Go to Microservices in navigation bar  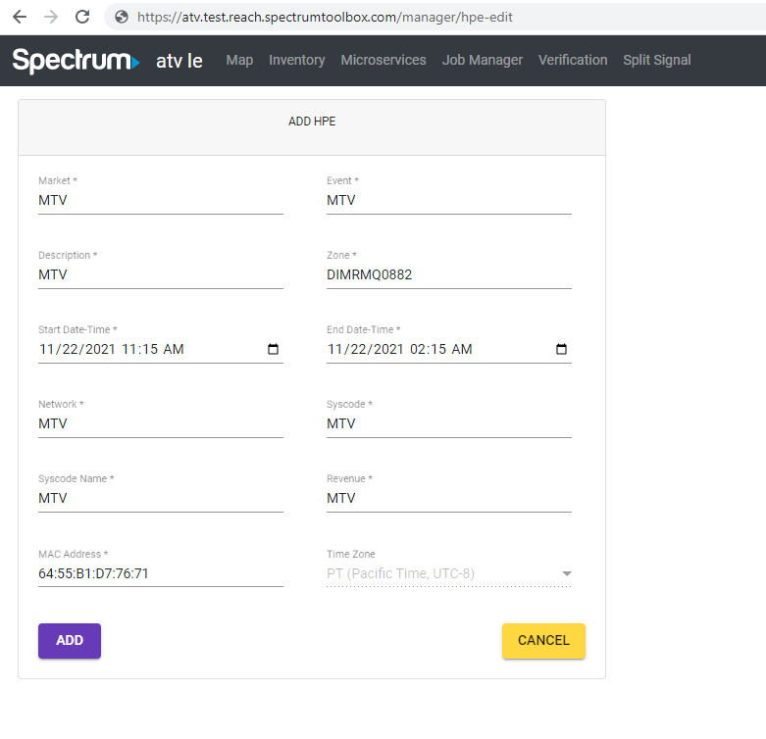(x=383, y=60)
